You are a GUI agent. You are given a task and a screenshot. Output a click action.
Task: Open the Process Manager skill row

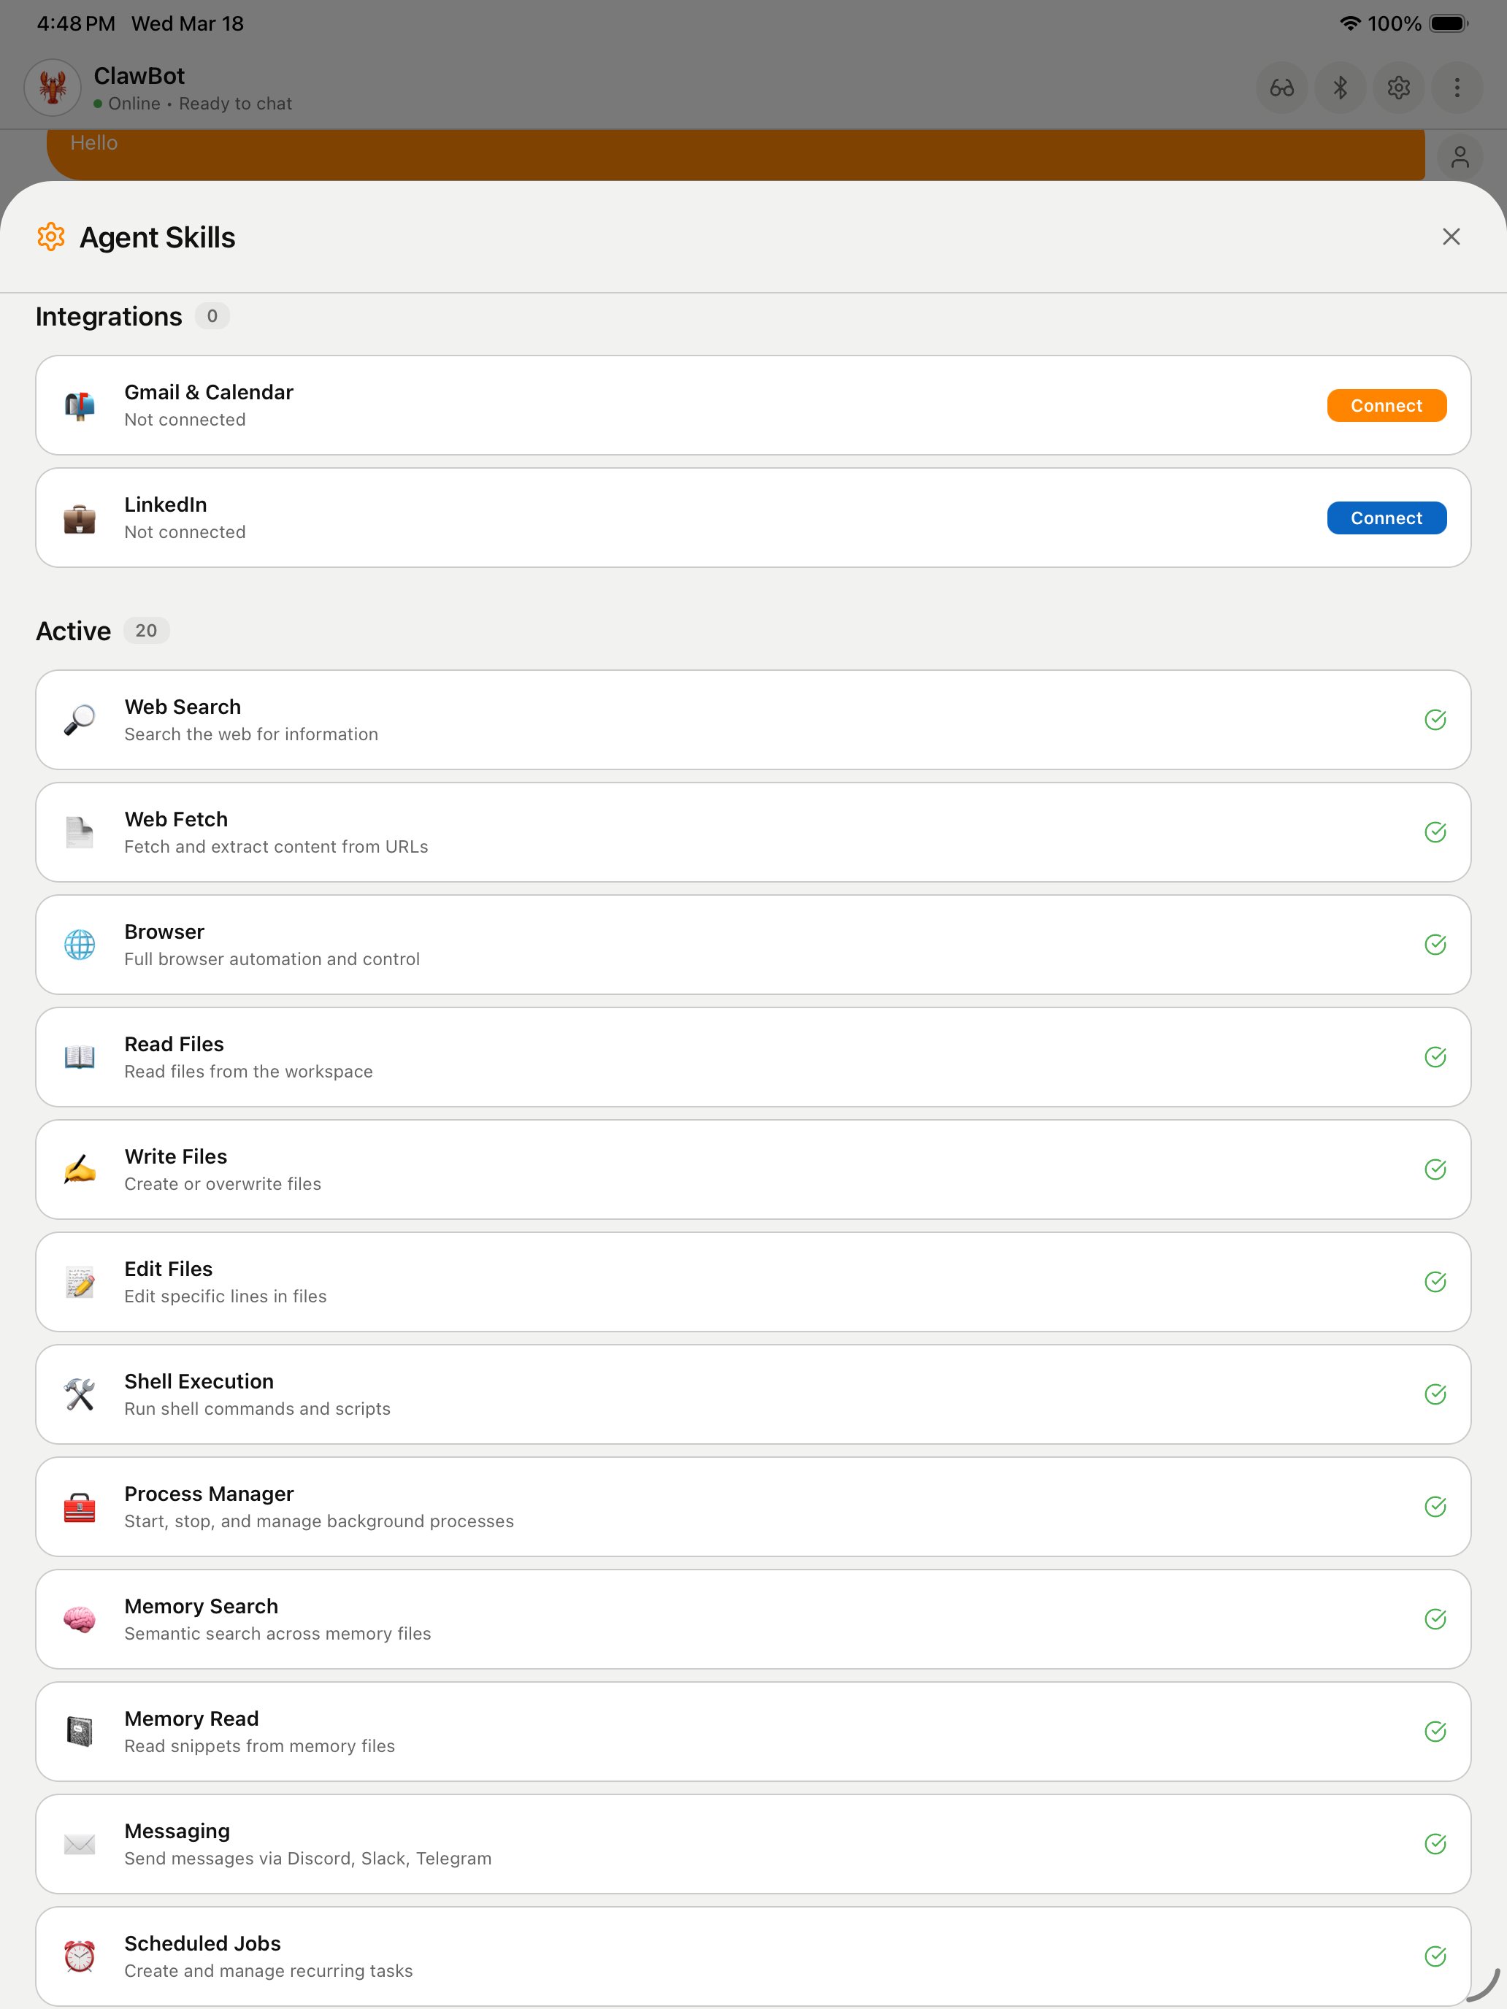752,1507
